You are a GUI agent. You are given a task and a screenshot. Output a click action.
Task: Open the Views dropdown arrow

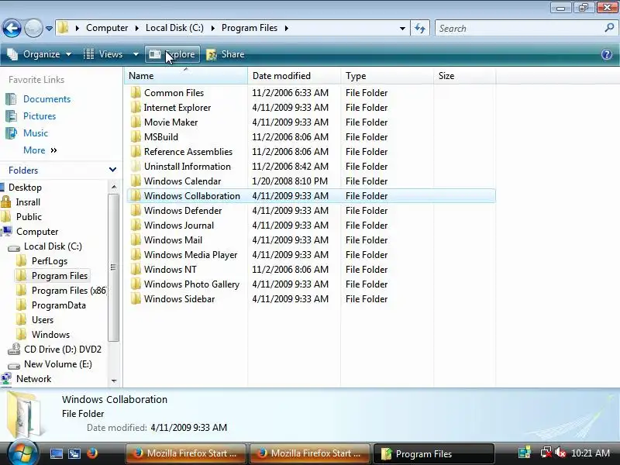click(x=136, y=54)
